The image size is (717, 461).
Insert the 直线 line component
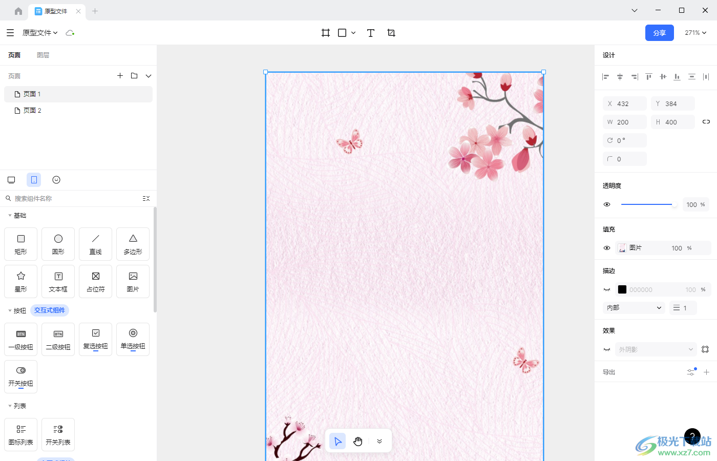[x=96, y=244]
